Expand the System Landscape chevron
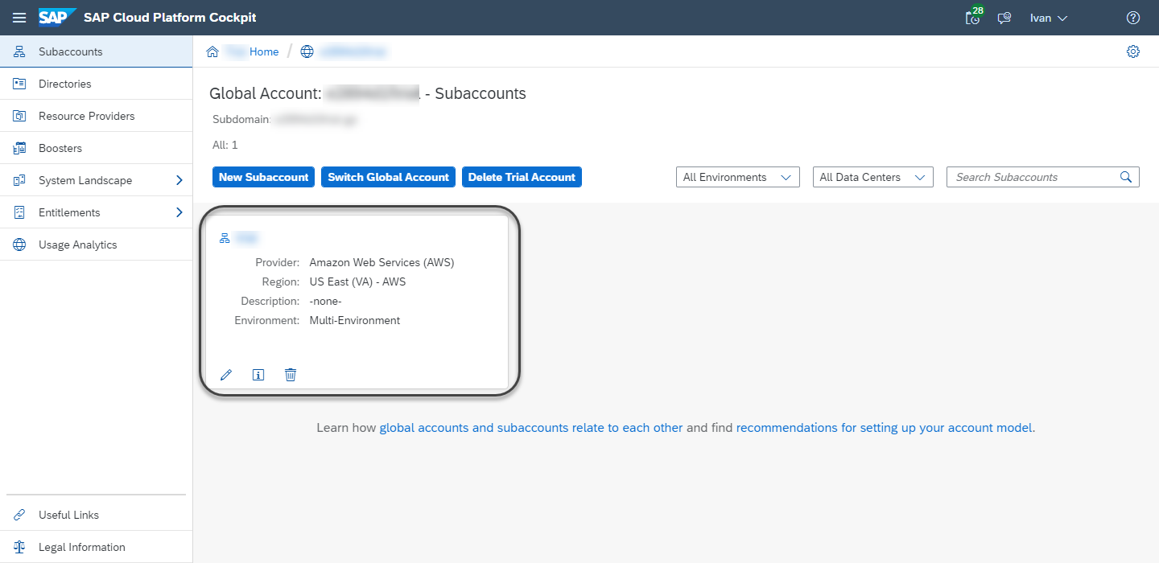The image size is (1159, 563). [x=179, y=180]
